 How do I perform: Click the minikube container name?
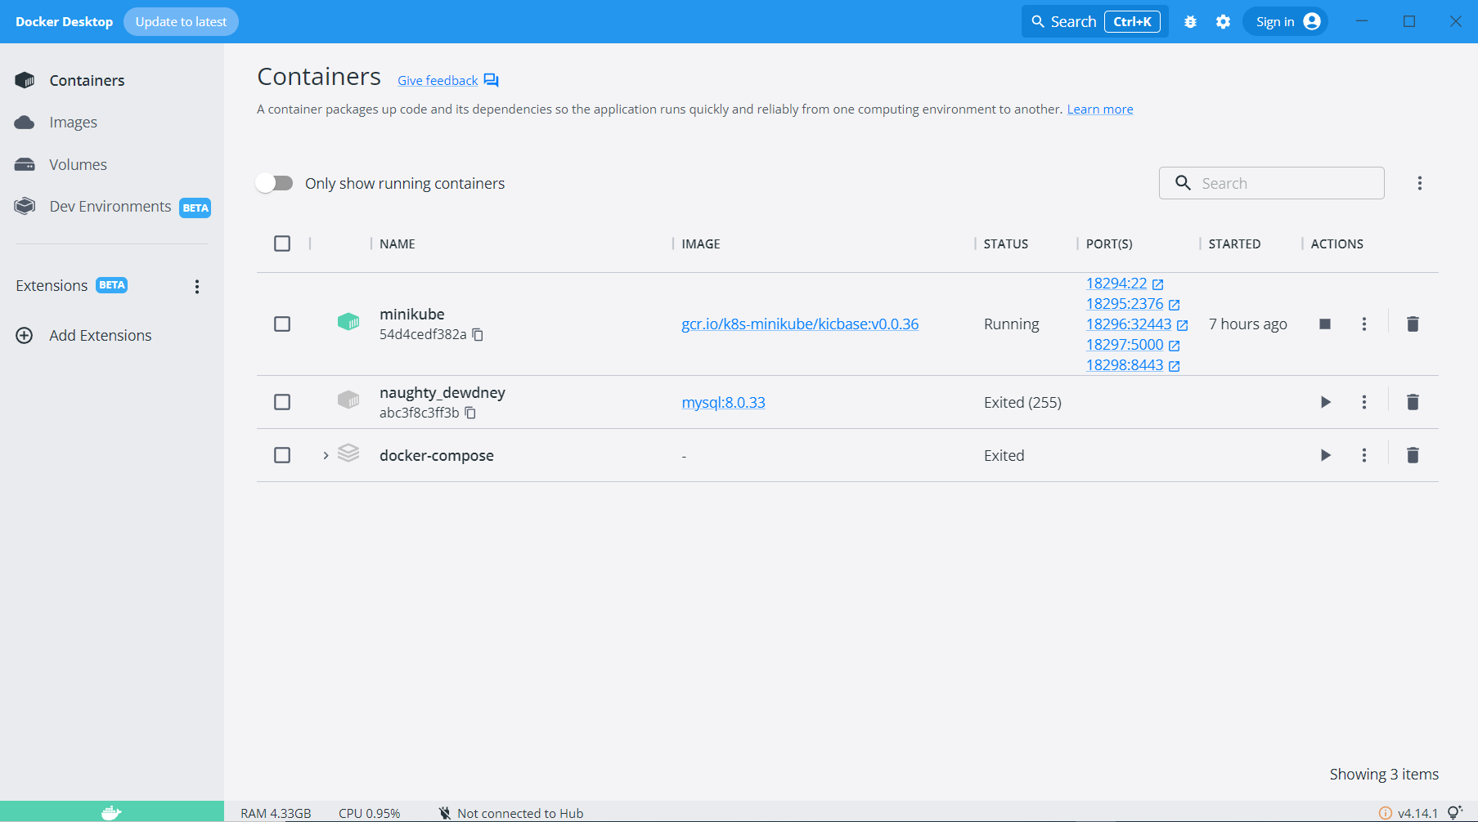pos(412,315)
